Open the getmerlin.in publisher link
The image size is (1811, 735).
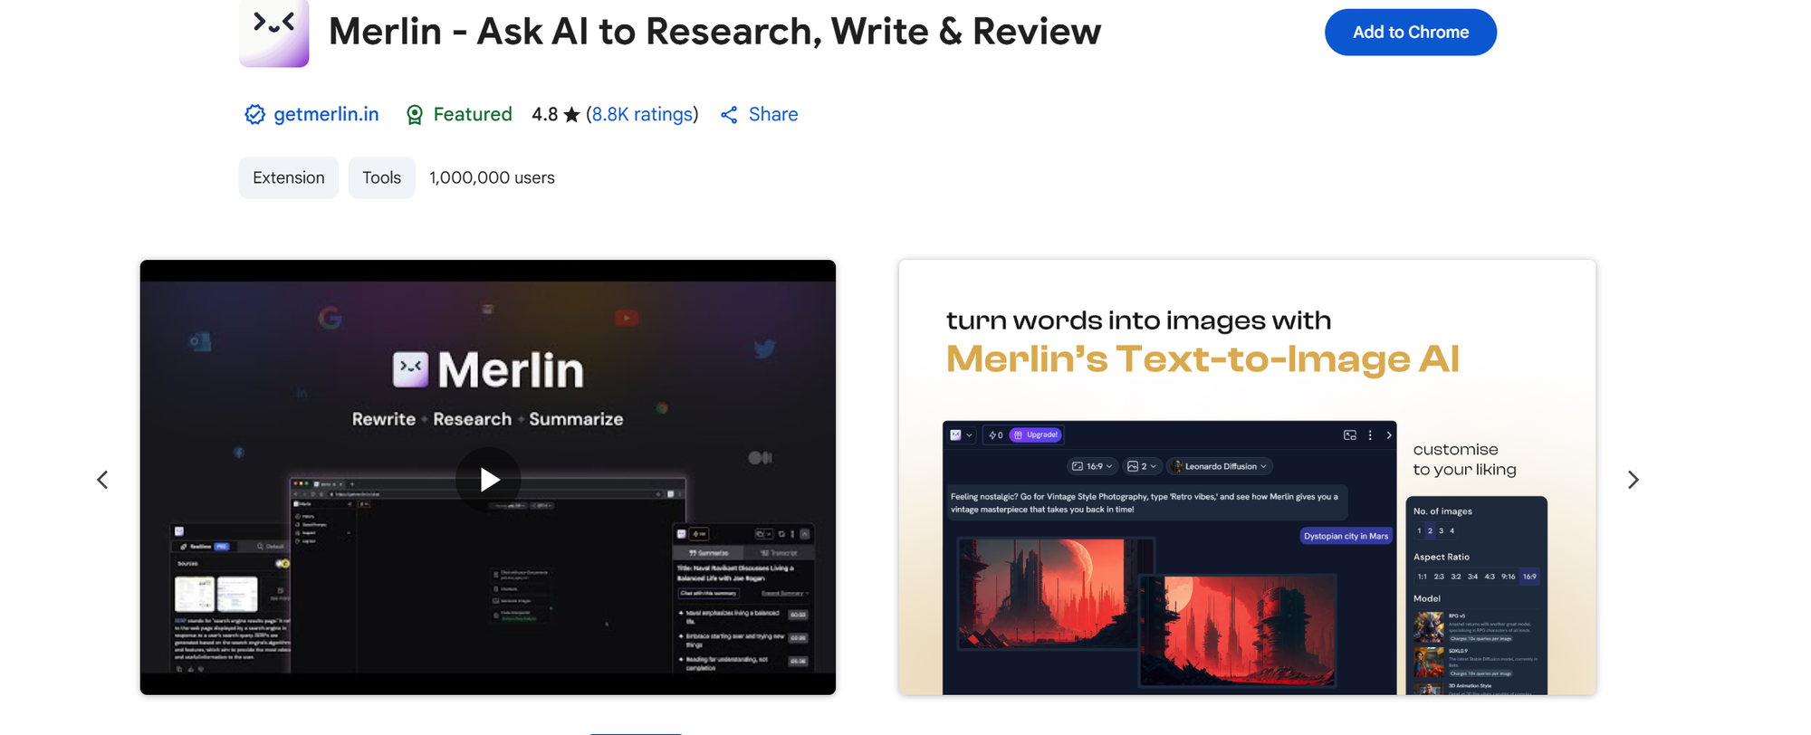point(326,115)
